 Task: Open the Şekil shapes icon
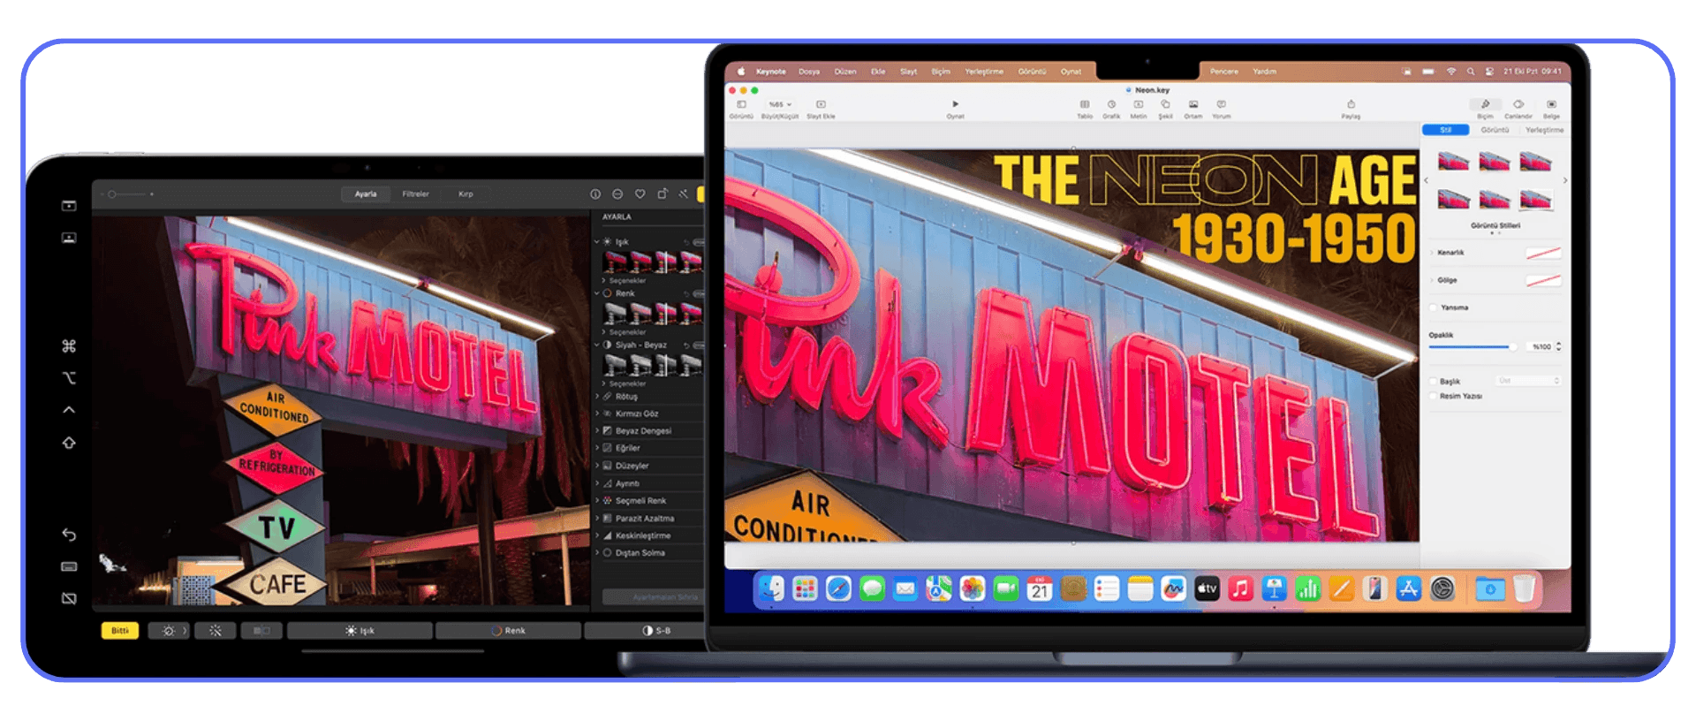pos(1166,104)
